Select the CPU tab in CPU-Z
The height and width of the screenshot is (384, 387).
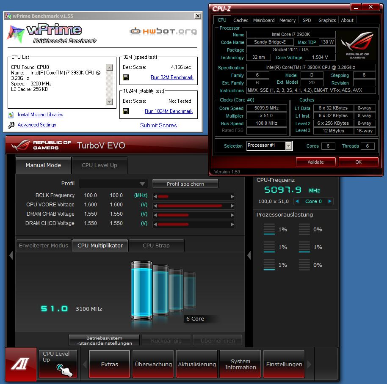coord(222,20)
